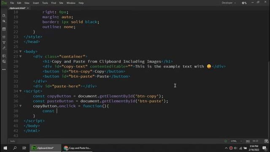Open the Insert menu
The height and width of the screenshot is (152, 270).
coord(36,3)
